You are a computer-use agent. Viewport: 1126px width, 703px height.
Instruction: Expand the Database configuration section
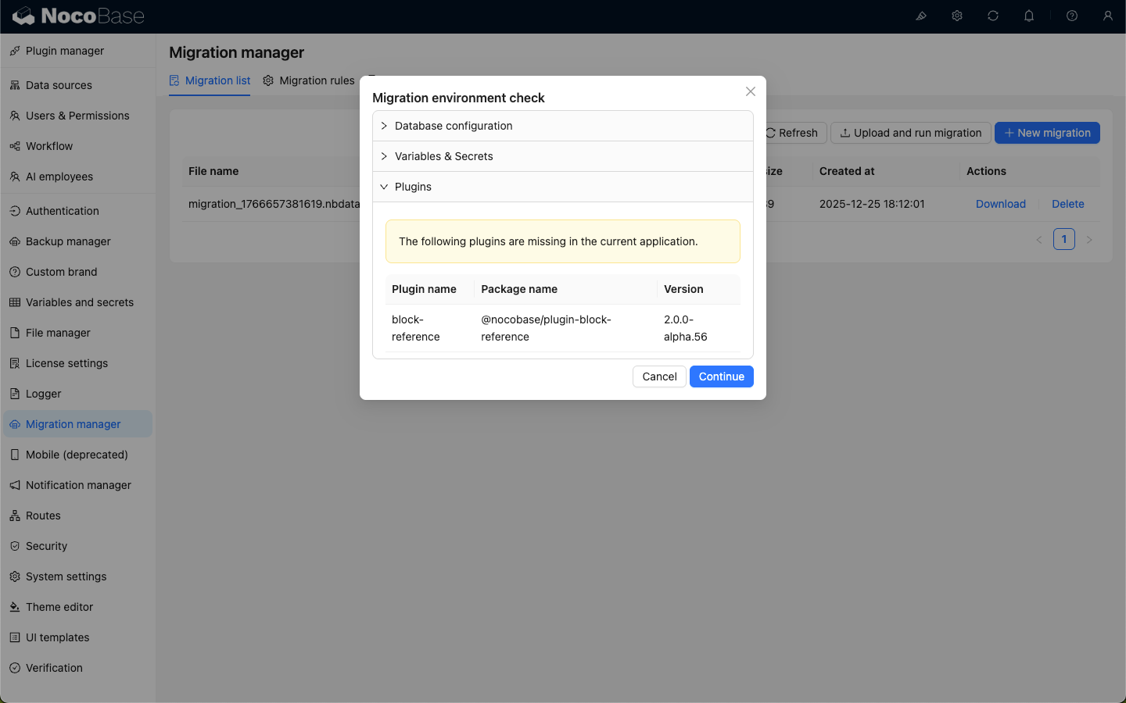click(x=454, y=126)
